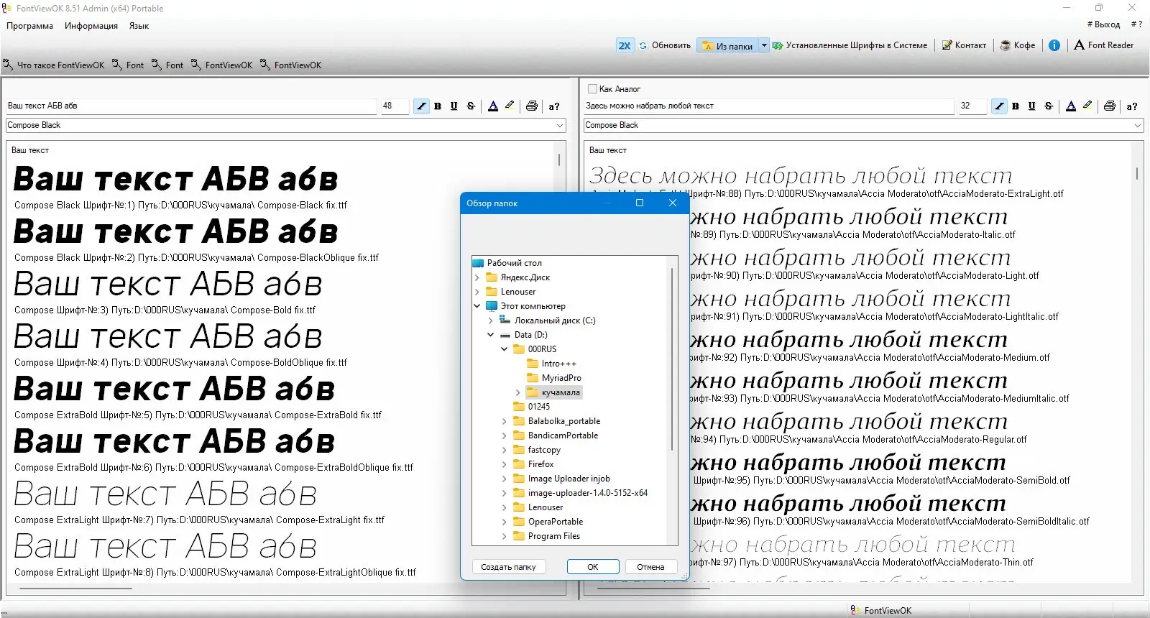Viewport: 1150px width, 618px height.
Task: Click the left font size field 48
Action: (x=395, y=106)
